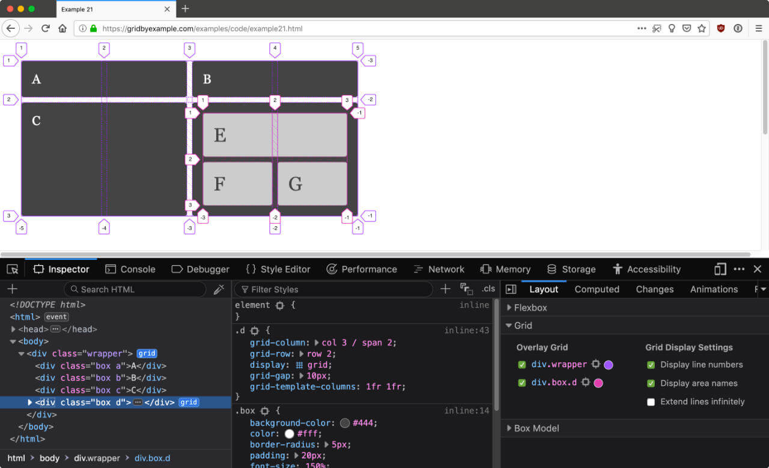Screen dimensions: 769x468
Task: Click the browser reload button
Action: click(x=45, y=28)
